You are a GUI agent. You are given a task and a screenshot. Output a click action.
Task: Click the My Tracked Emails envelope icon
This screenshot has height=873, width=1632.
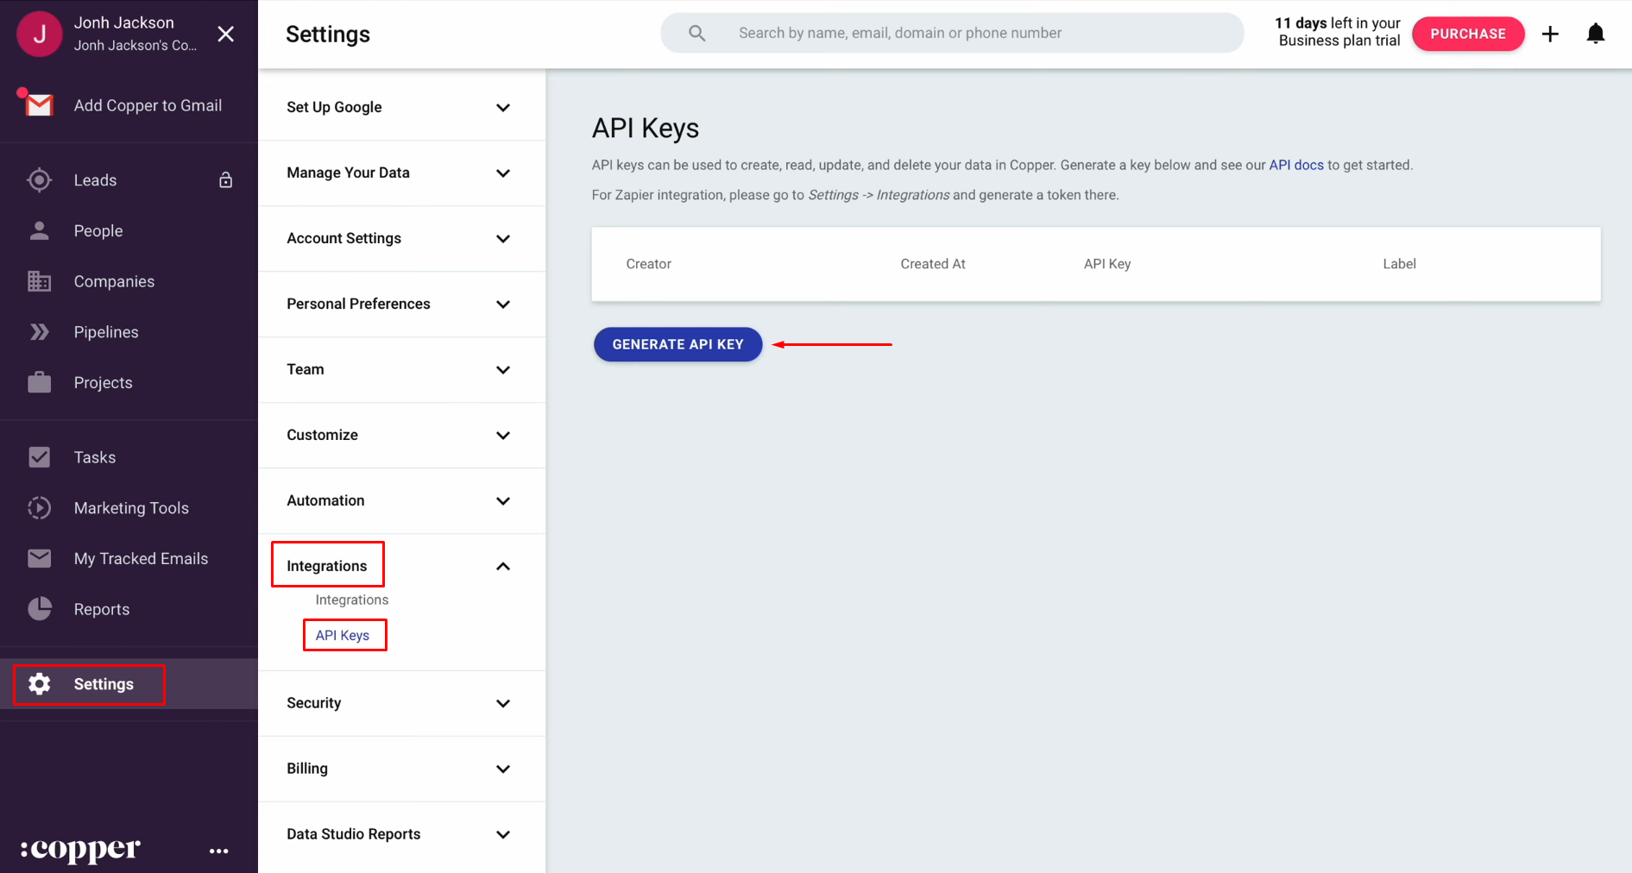point(39,558)
